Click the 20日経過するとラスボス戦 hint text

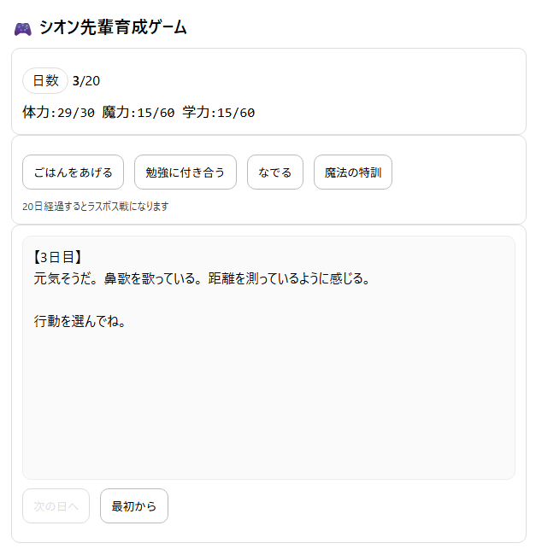click(96, 207)
